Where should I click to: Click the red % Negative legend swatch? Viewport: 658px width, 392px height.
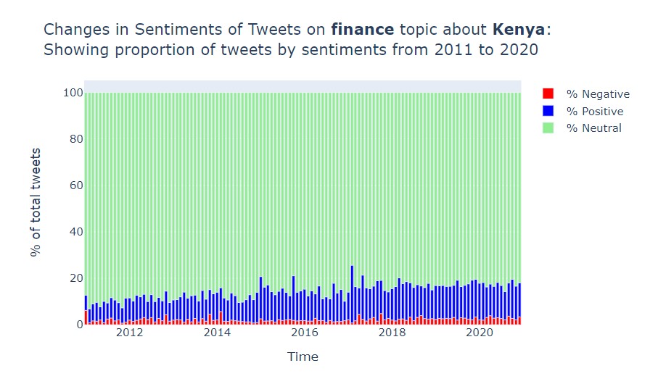[548, 94]
